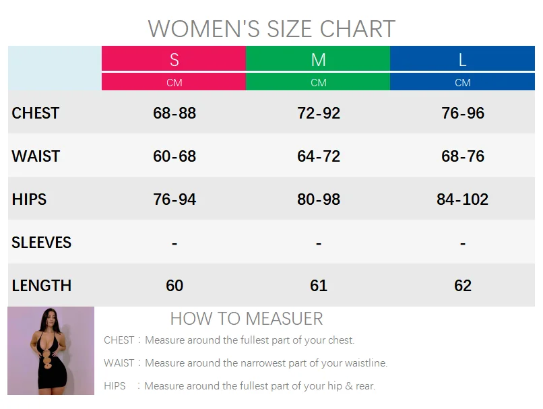The height and width of the screenshot is (409, 543).
Task: Click the pink S size header
Action: click(x=174, y=59)
